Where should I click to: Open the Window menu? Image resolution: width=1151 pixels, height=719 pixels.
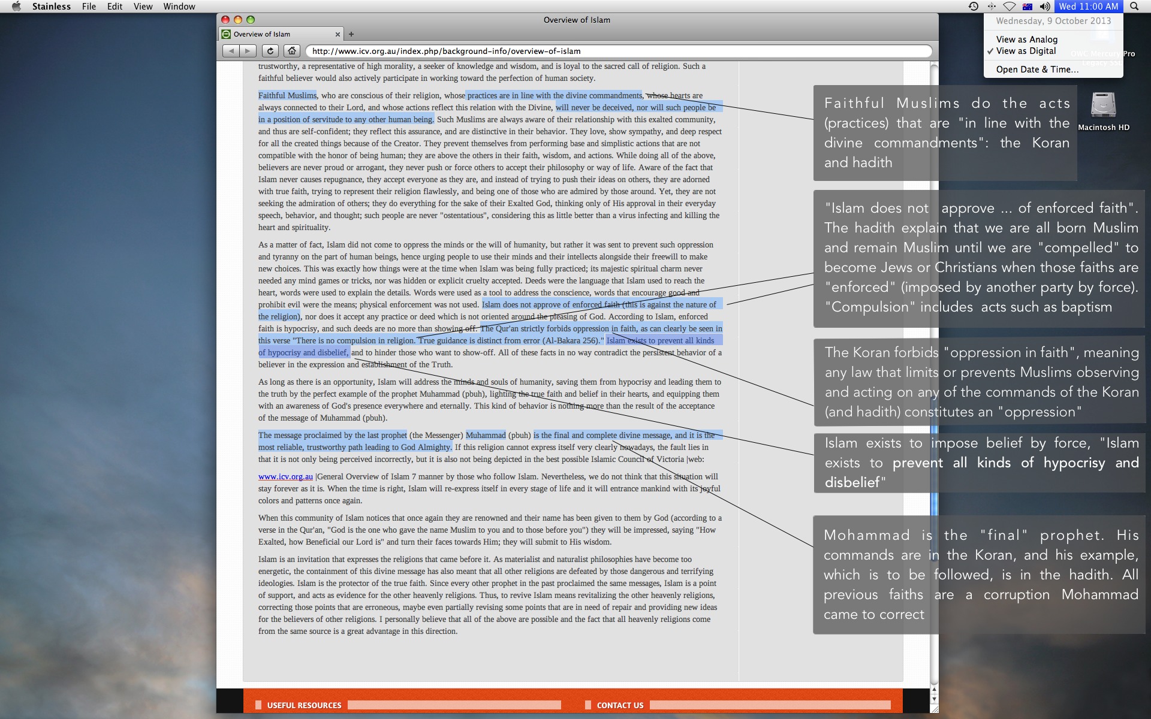click(179, 6)
